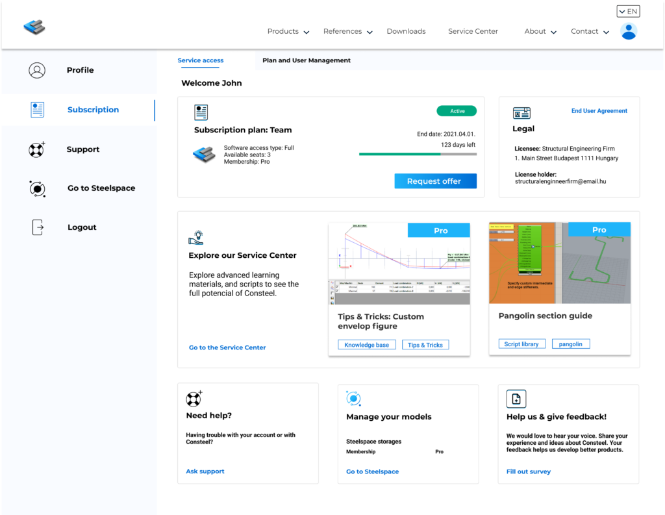
Task: Open the Downloads menu item
Action: coord(406,31)
